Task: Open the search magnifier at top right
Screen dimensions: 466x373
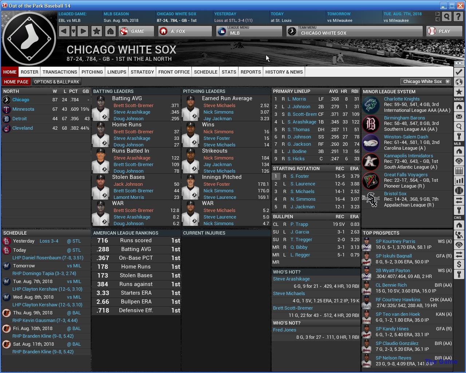Action: [447, 17]
